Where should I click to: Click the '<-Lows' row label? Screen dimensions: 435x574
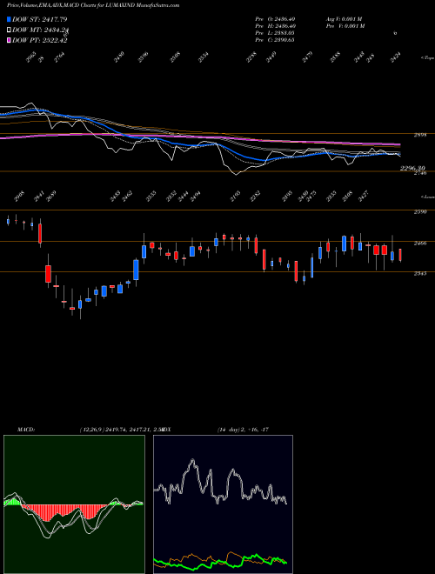click(427, 197)
